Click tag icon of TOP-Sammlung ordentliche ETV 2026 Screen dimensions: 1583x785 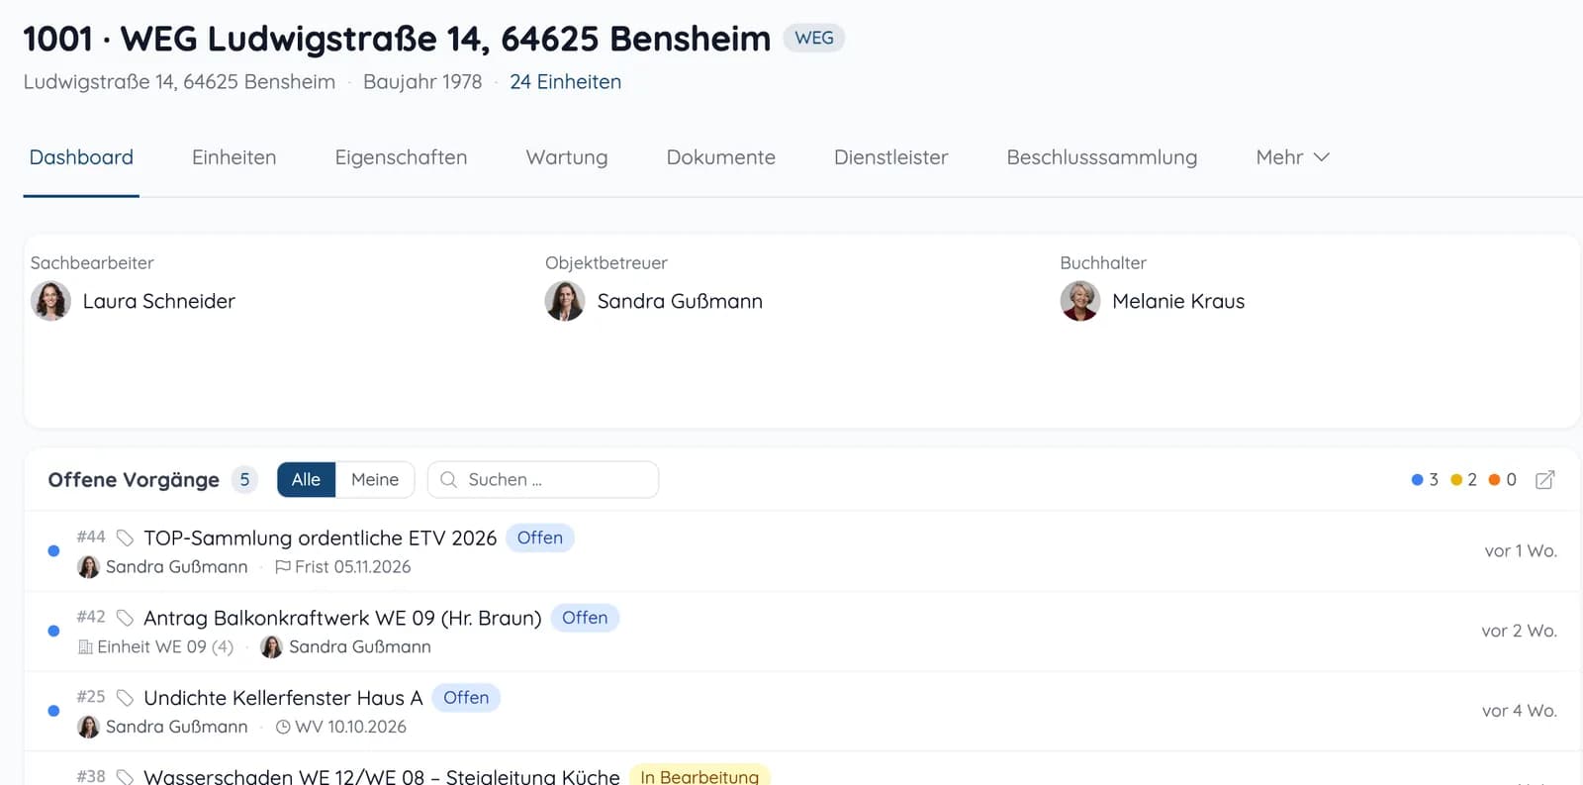point(125,538)
